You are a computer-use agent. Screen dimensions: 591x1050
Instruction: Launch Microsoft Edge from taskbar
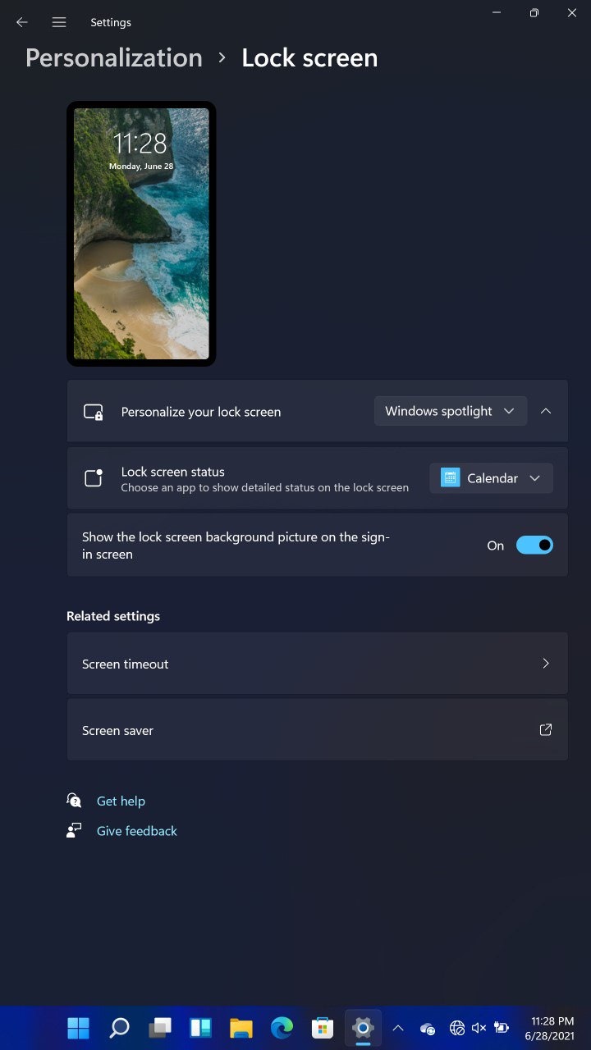[282, 1027]
